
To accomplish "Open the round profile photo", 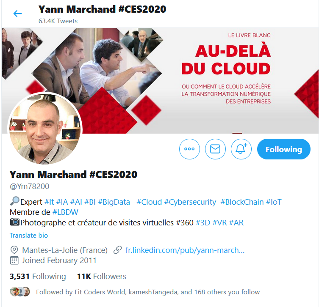I will [45, 129].
